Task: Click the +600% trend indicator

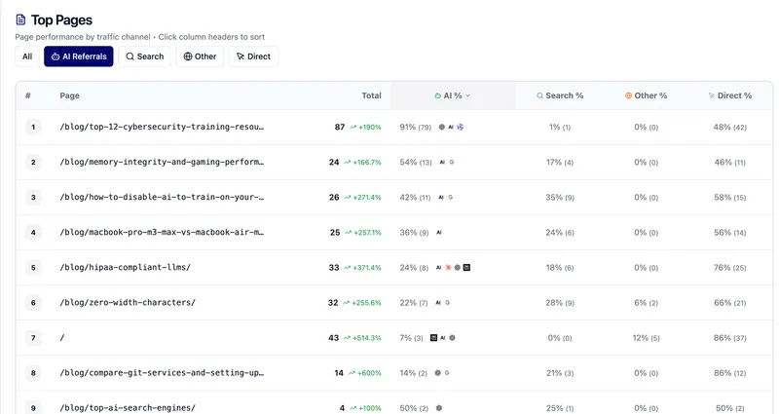Action: click(x=364, y=373)
